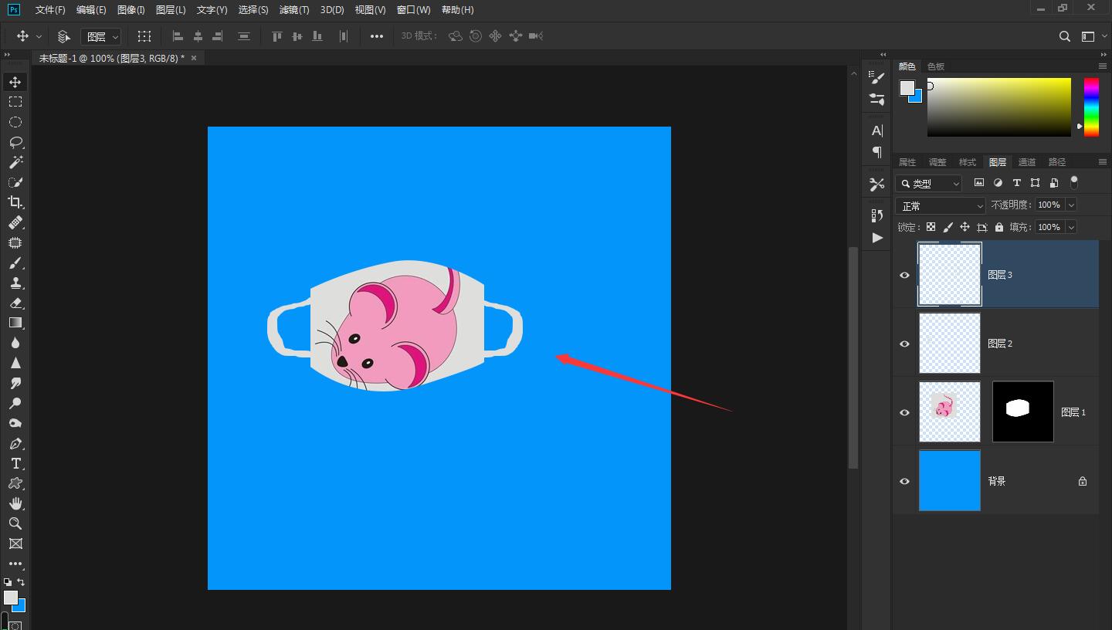Click the align left edges button
1112x630 pixels.
tap(178, 36)
